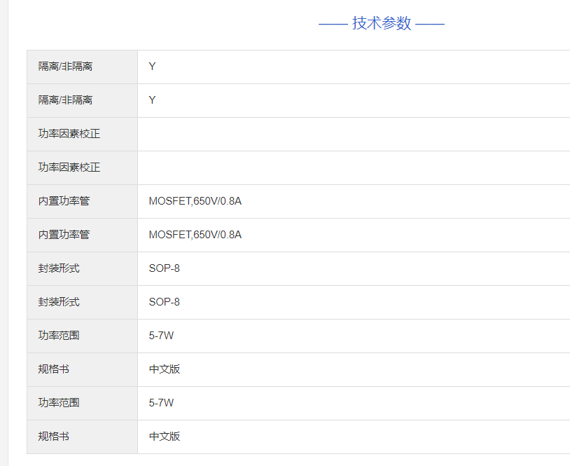
Task: Select the first 功率范围 label
Action: [x=59, y=336]
